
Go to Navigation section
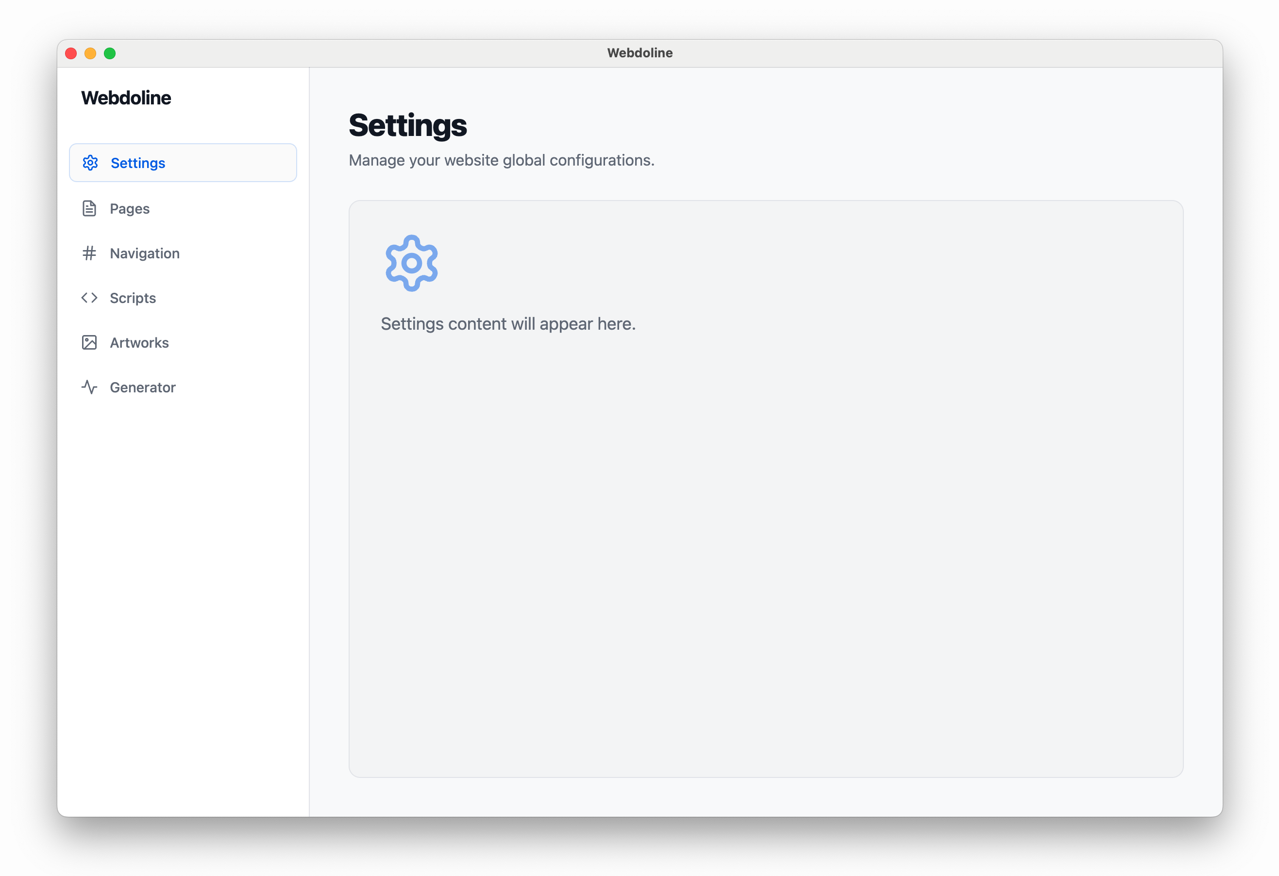pos(145,253)
